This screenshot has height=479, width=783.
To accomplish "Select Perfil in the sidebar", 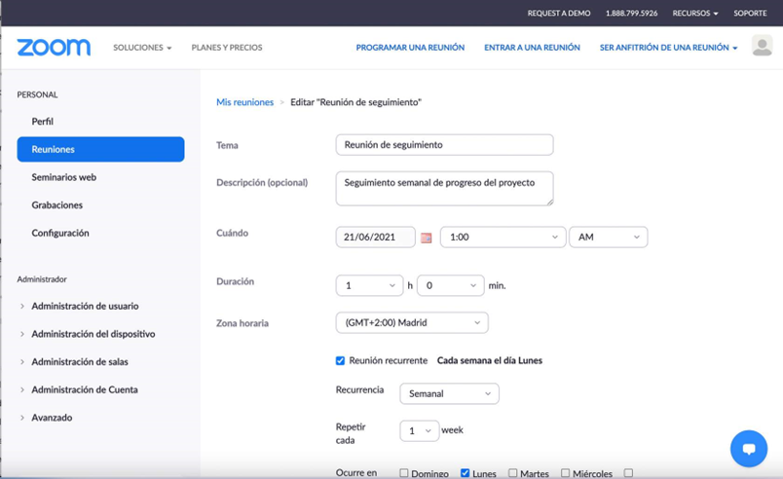I will click(43, 122).
